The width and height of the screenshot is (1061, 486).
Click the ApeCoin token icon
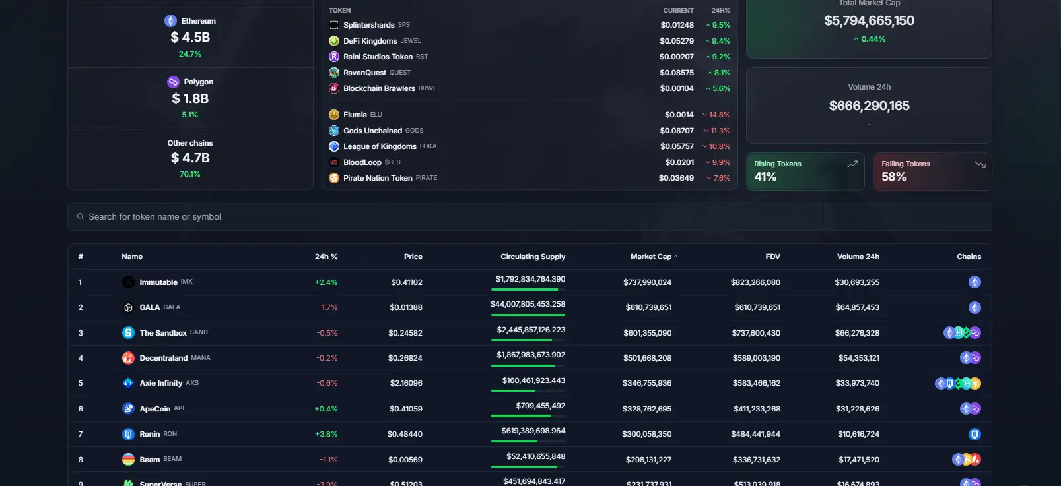click(128, 409)
